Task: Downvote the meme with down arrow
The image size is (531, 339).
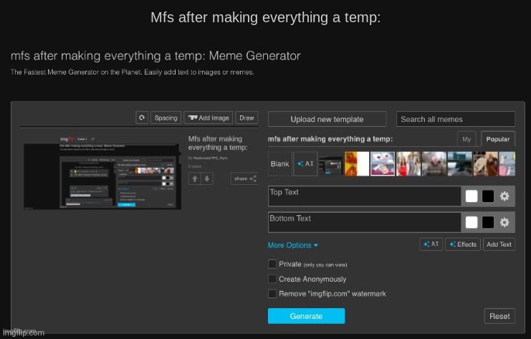Action: pyautogui.click(x=207, y=178)
